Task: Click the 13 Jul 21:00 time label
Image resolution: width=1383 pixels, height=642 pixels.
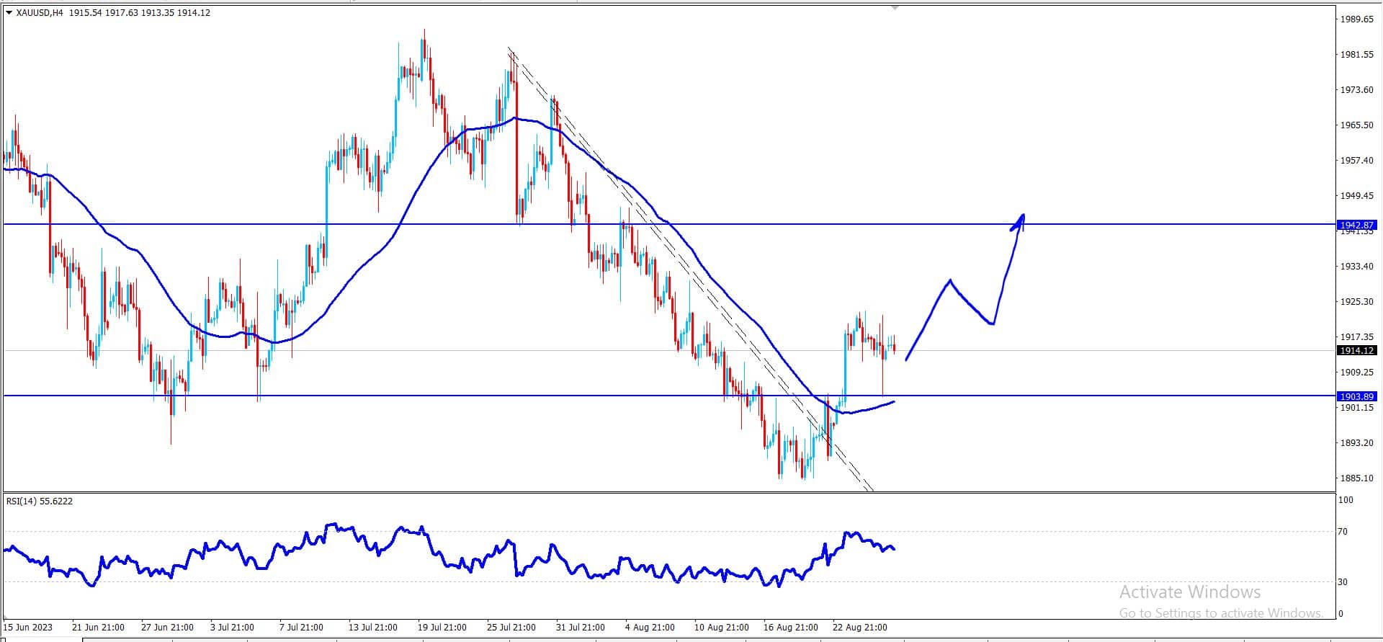Action: (372, 627)
